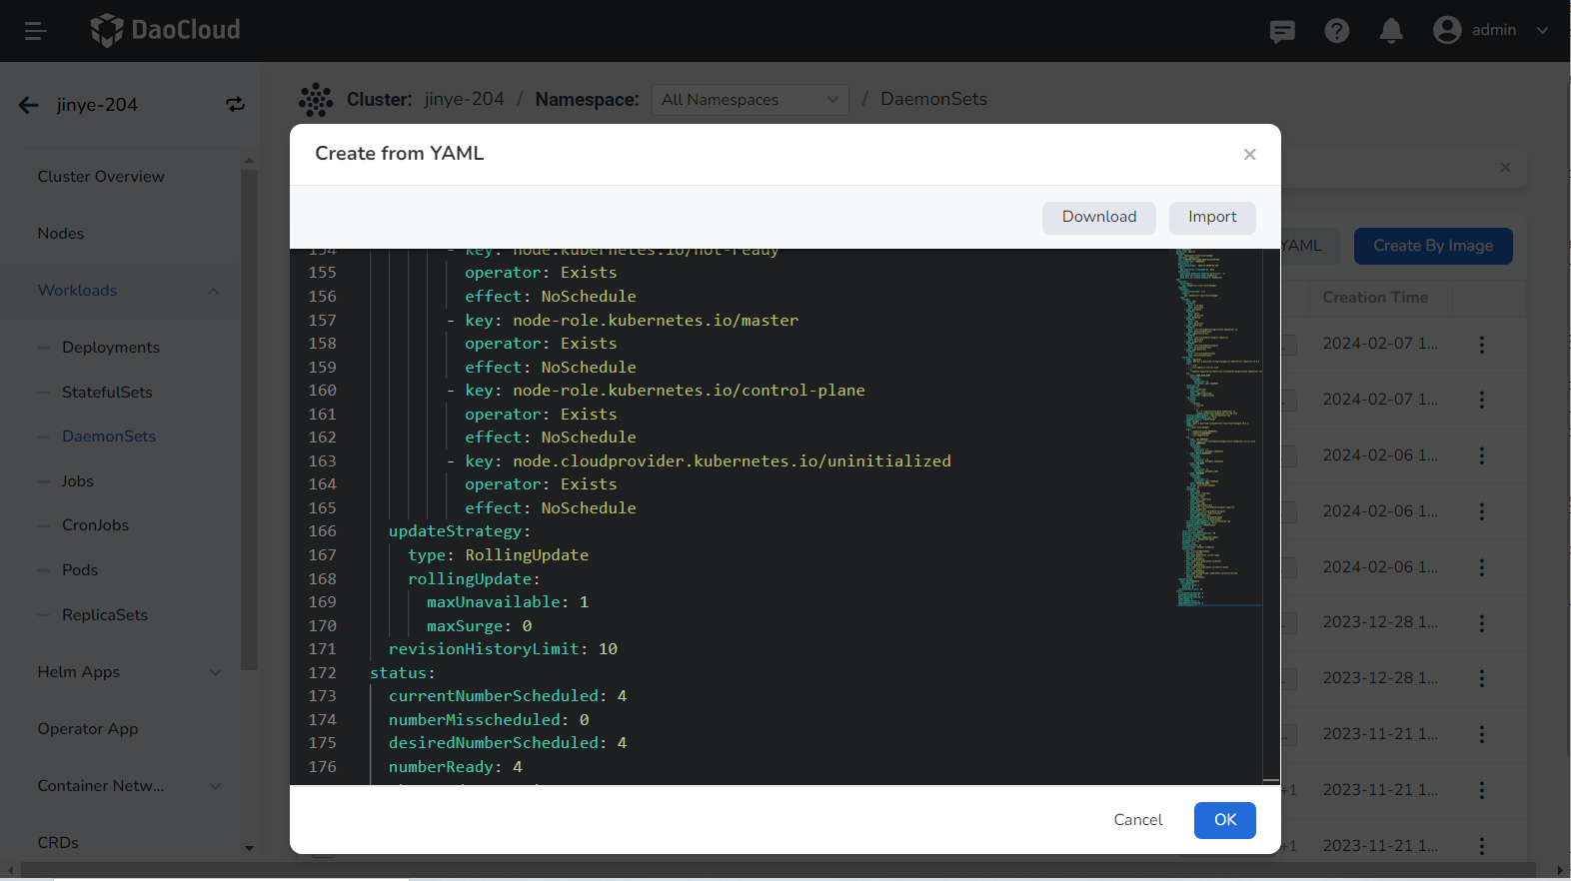This screenshot has height=881, width=1571.
Task: Click the back arrow beside jinye-204
Action: point(28,105)
